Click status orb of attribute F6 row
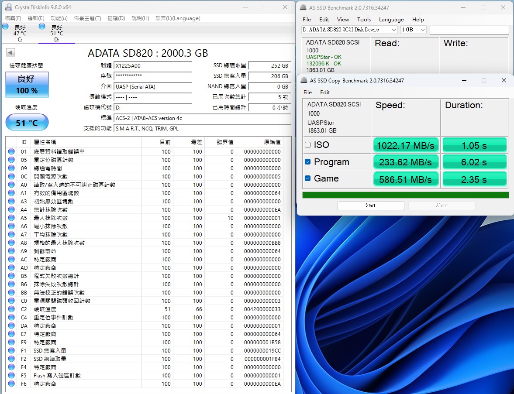This screenshot has width=514, height=394. (11, 384)
